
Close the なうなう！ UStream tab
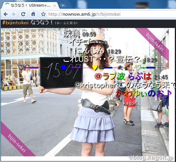[55, 6]
